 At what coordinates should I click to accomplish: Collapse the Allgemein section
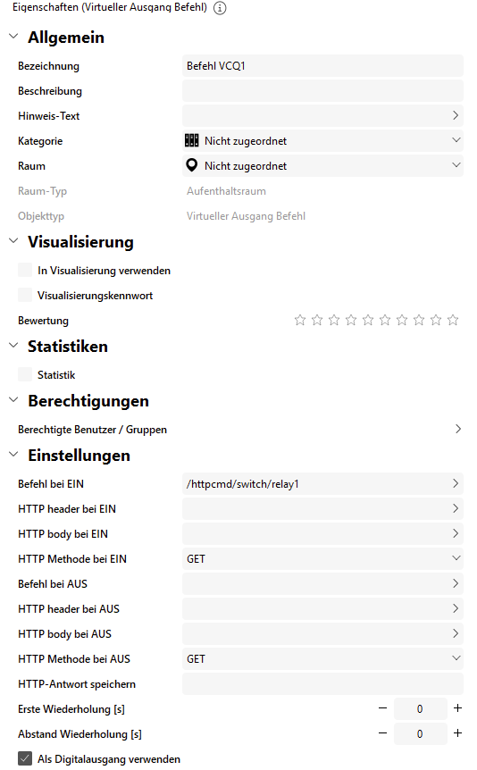coord(13,37)
